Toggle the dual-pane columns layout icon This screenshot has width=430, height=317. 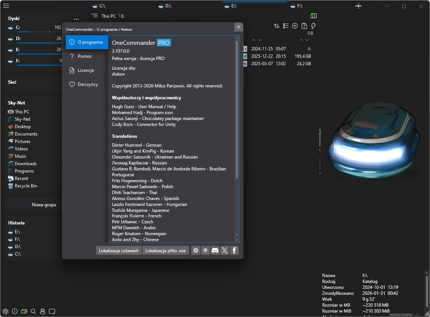coord(314,16)
